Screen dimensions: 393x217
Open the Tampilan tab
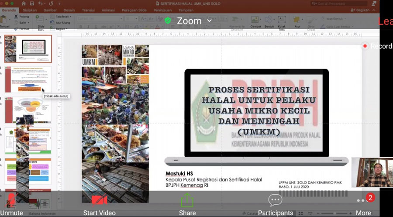coord(186,10)
